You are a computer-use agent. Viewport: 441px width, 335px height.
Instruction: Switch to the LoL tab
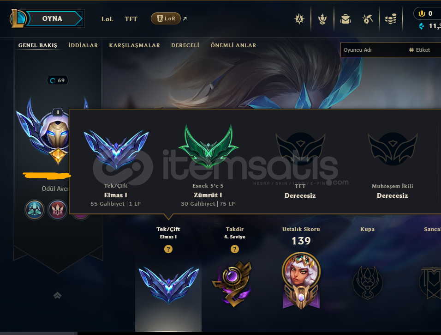pyautogui.click(x=107, y=19)
